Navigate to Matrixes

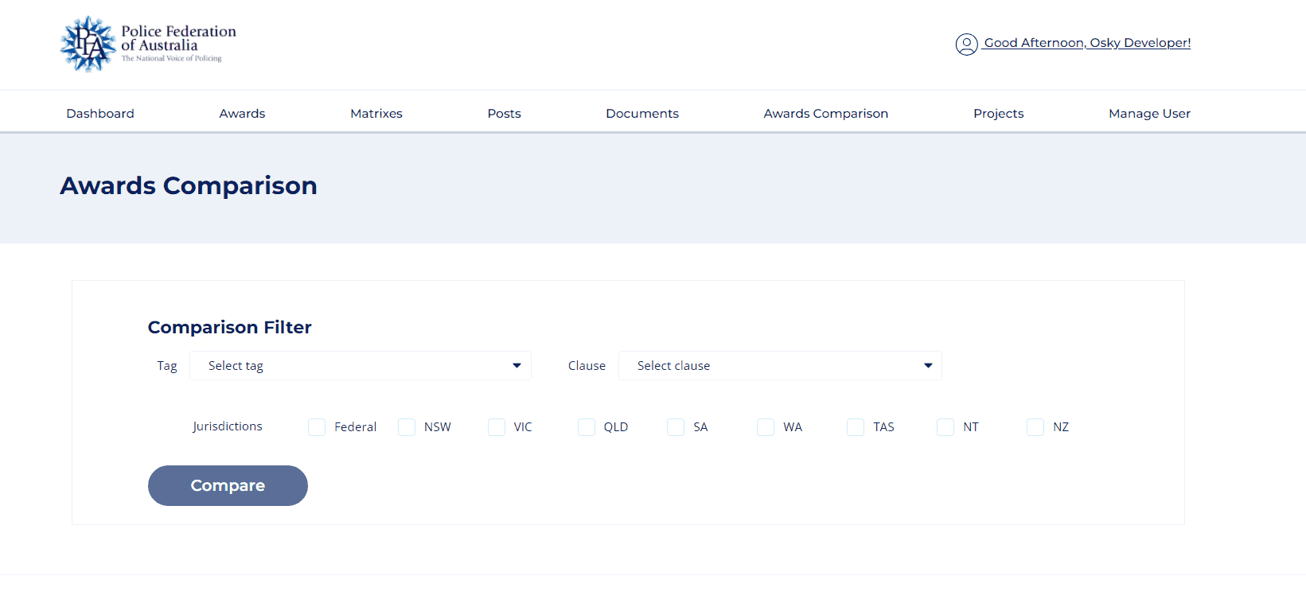click(376, 113)
